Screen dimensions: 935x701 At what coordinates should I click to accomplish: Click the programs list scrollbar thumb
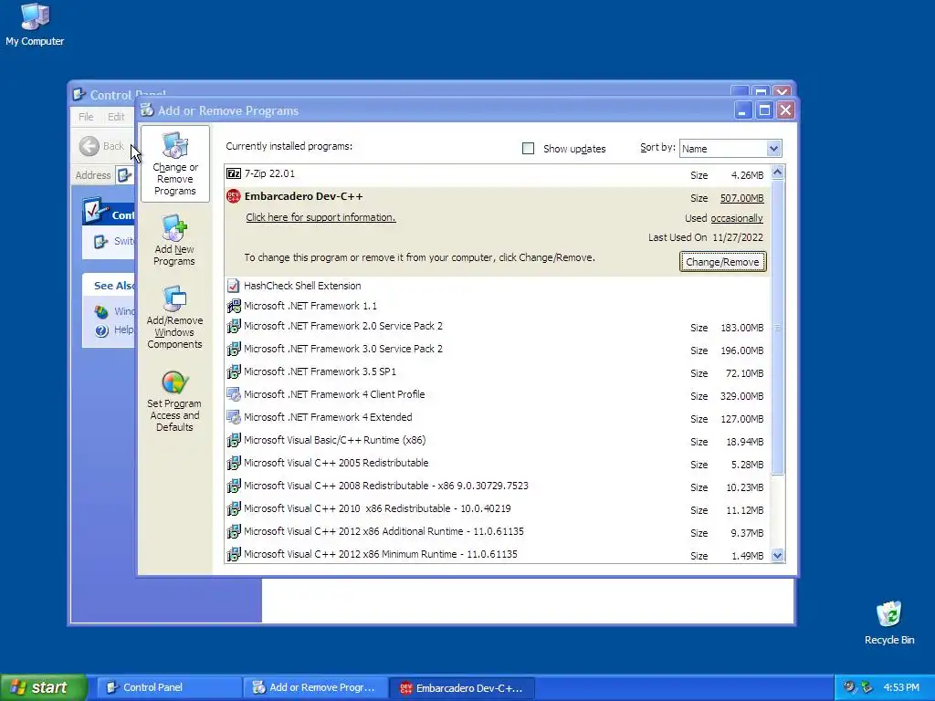(x=778, y=328)
